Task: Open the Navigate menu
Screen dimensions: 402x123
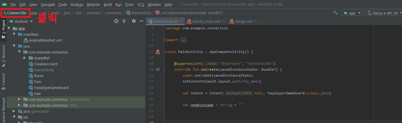Action: click(x=48, y=5)
